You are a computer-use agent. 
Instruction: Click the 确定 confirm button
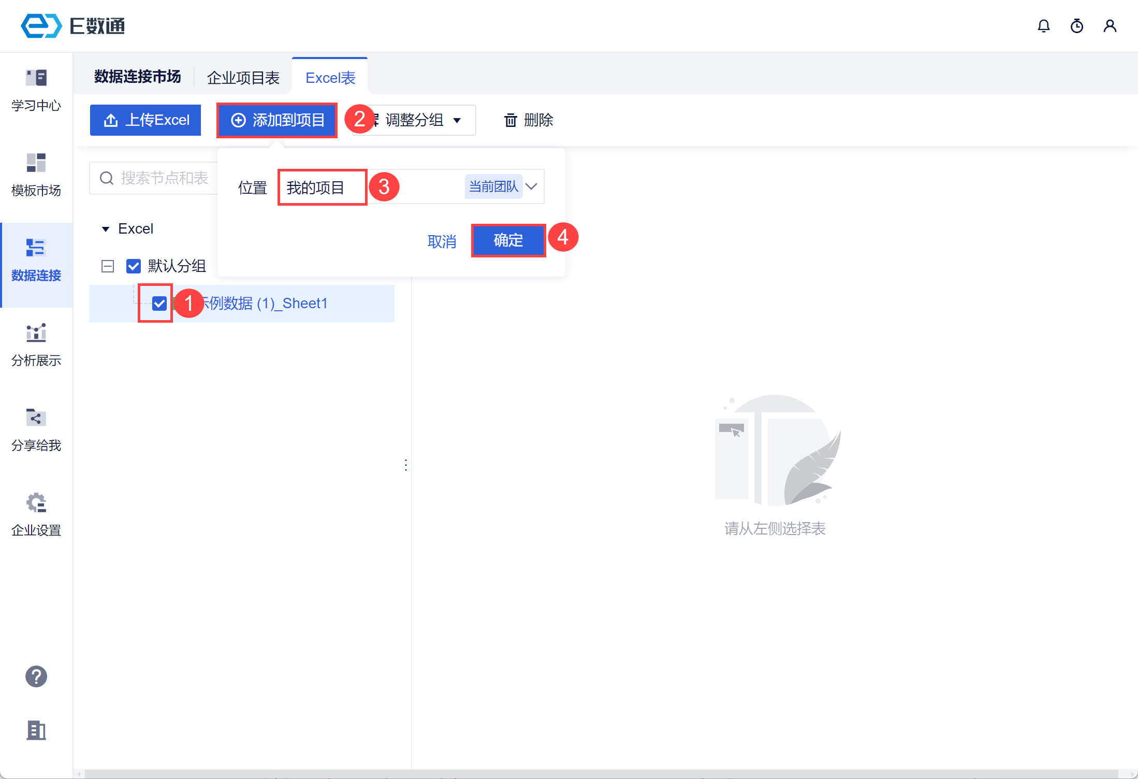[508, 240]
